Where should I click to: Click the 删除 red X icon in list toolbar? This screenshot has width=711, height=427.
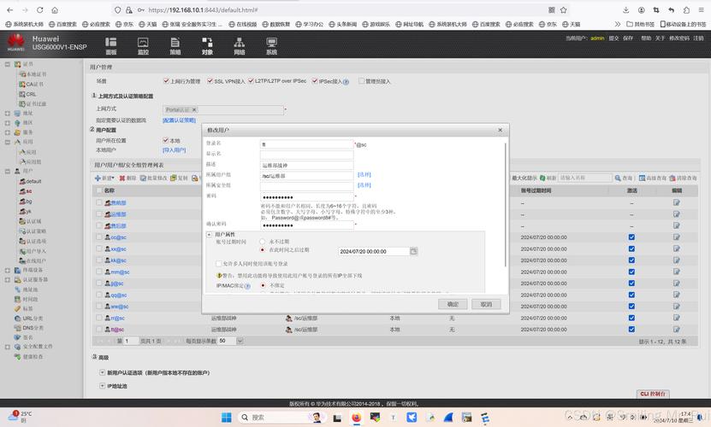(x=122, y=178)
